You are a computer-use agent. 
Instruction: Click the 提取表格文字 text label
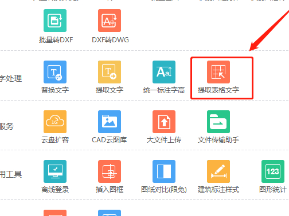(218, 90)
